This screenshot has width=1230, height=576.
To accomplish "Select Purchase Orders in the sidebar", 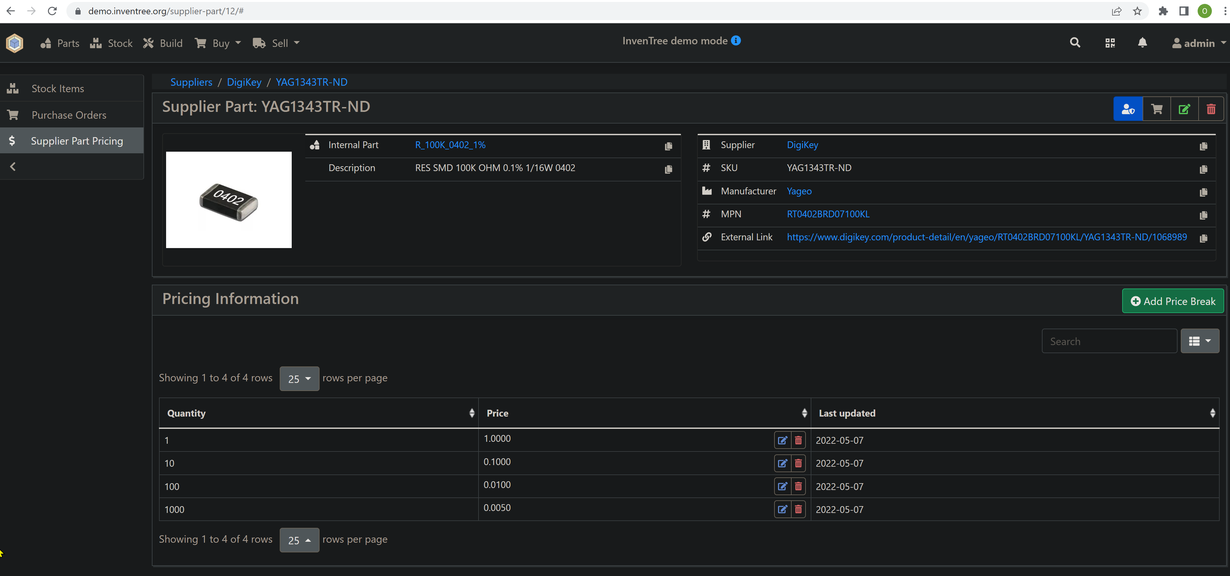I will coord(69,114).
